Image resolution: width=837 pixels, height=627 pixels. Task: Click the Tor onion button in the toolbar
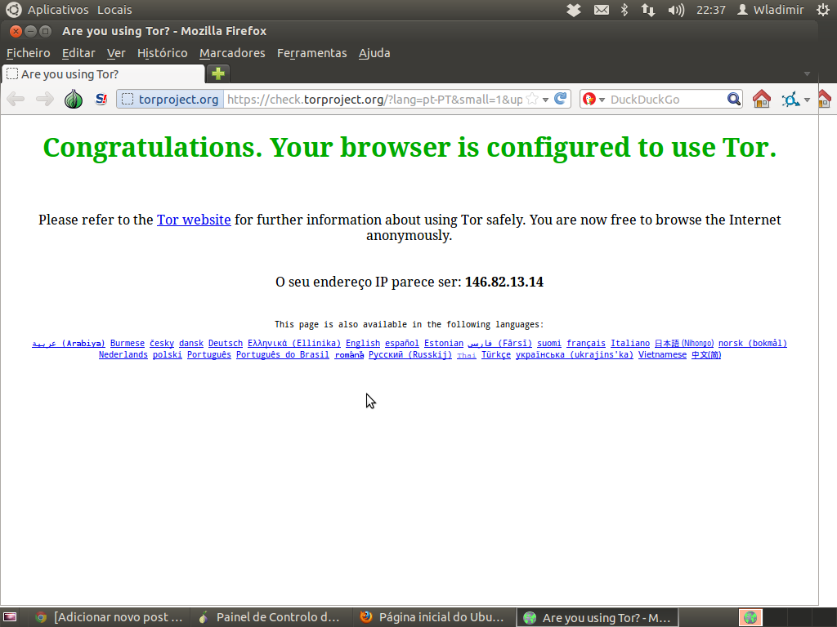pos(73,99)
